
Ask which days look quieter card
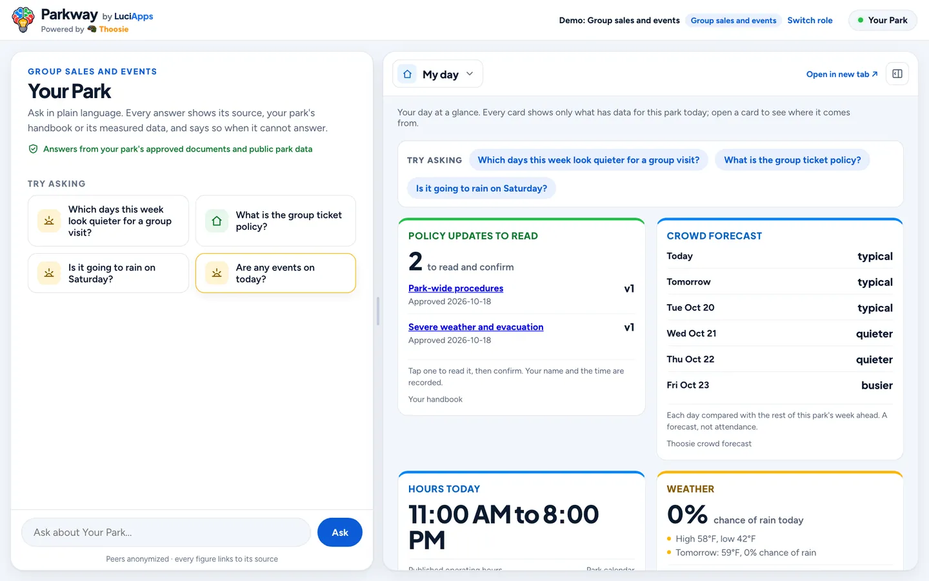pos(108,221)
